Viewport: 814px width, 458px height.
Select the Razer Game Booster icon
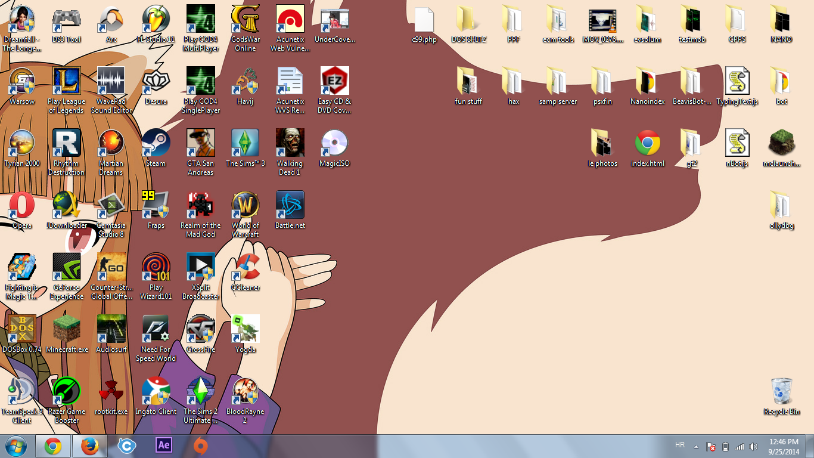pyautogui.click(x=67, y=401)
